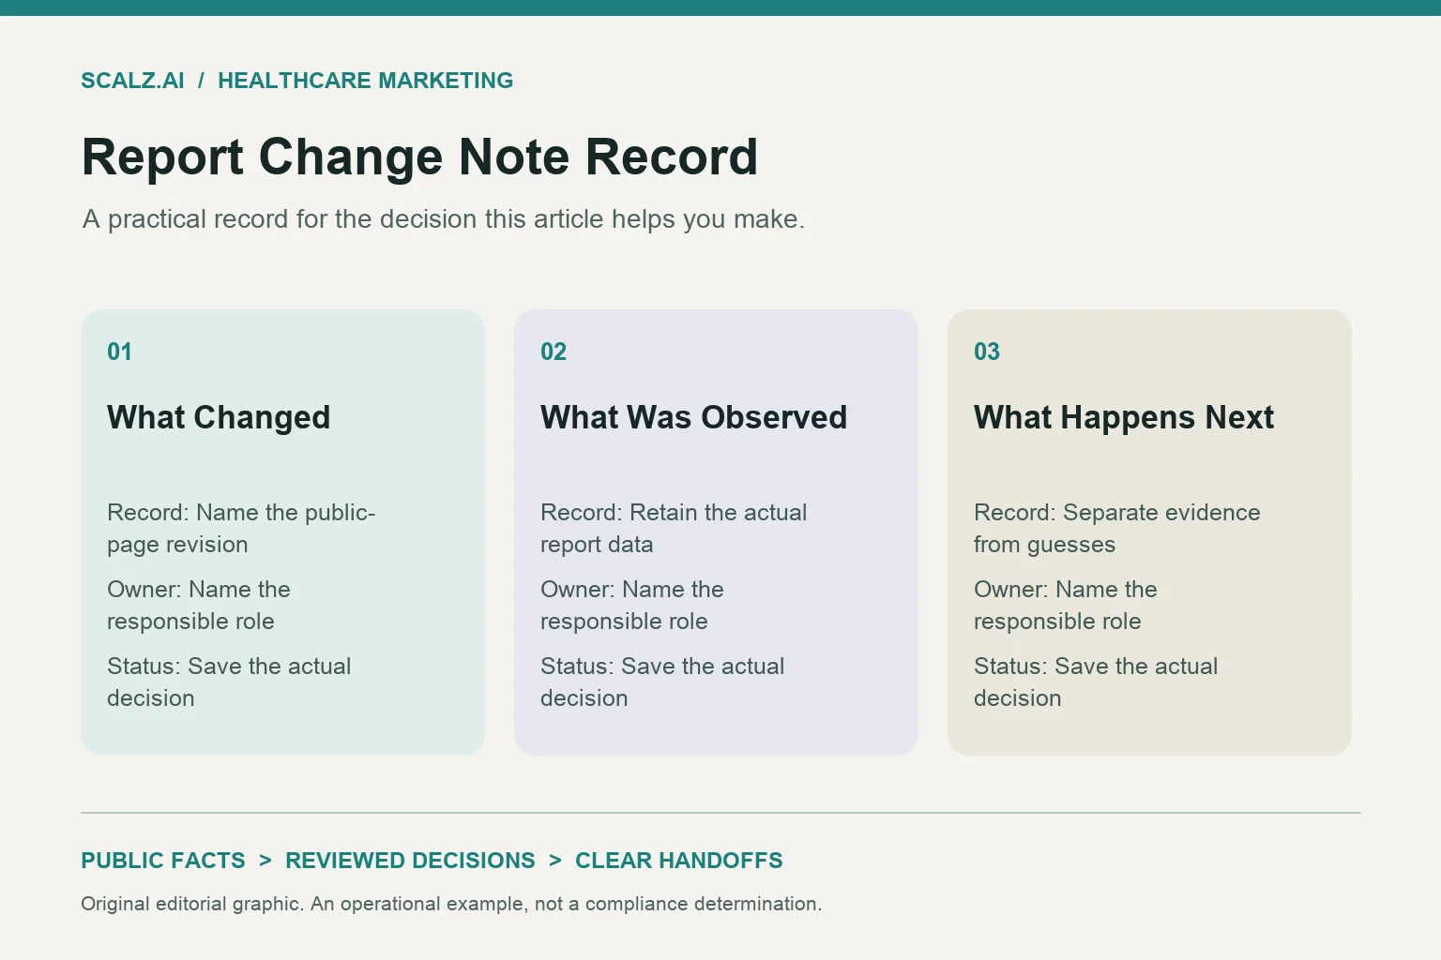1441x960 pixels.
Task: Click the What Was Observed heading
Action: pyautogui.click(x=693, y=417)
